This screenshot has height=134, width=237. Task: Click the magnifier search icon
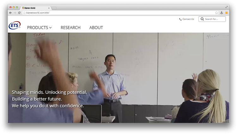point(202,19)
